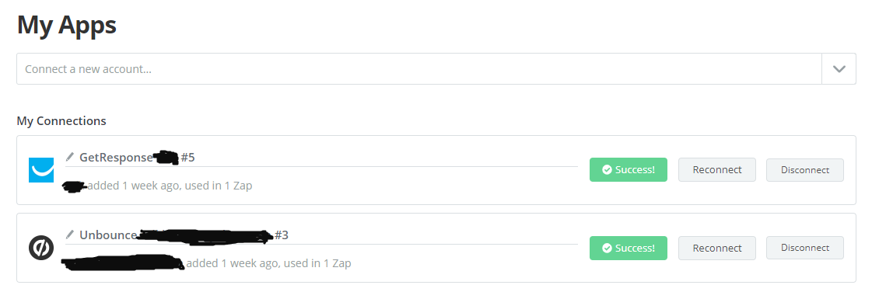
Task: Disconnect the GetResponse account
Action: point(805,169)
